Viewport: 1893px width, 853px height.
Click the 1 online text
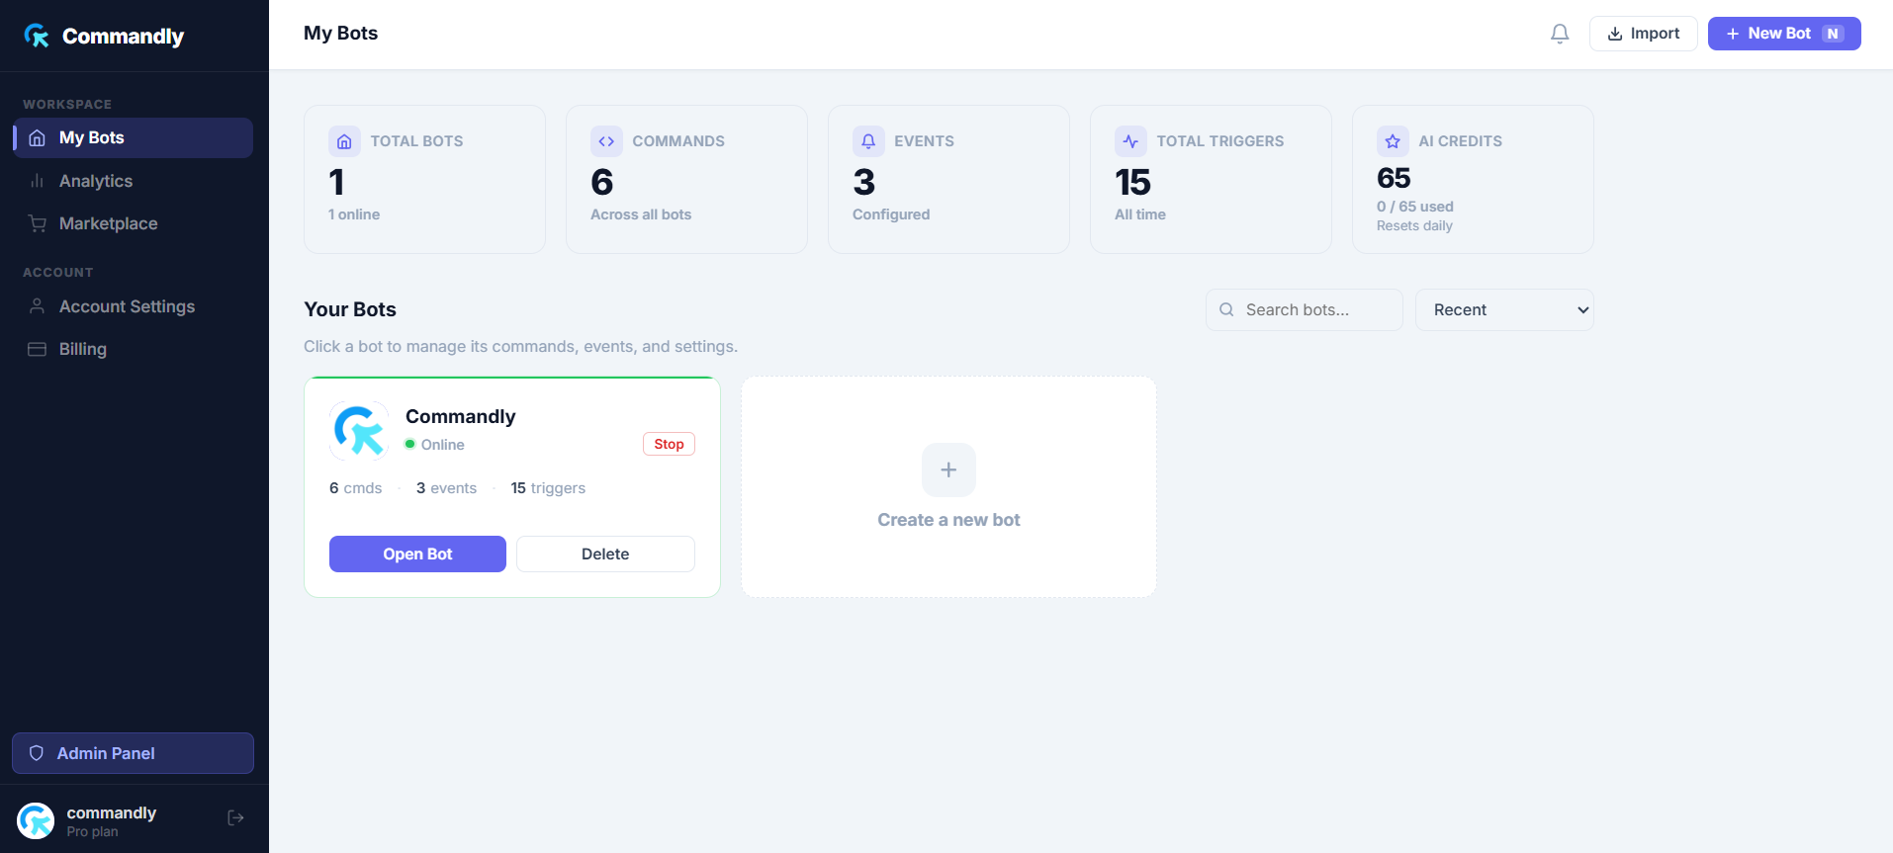[353, 214]
